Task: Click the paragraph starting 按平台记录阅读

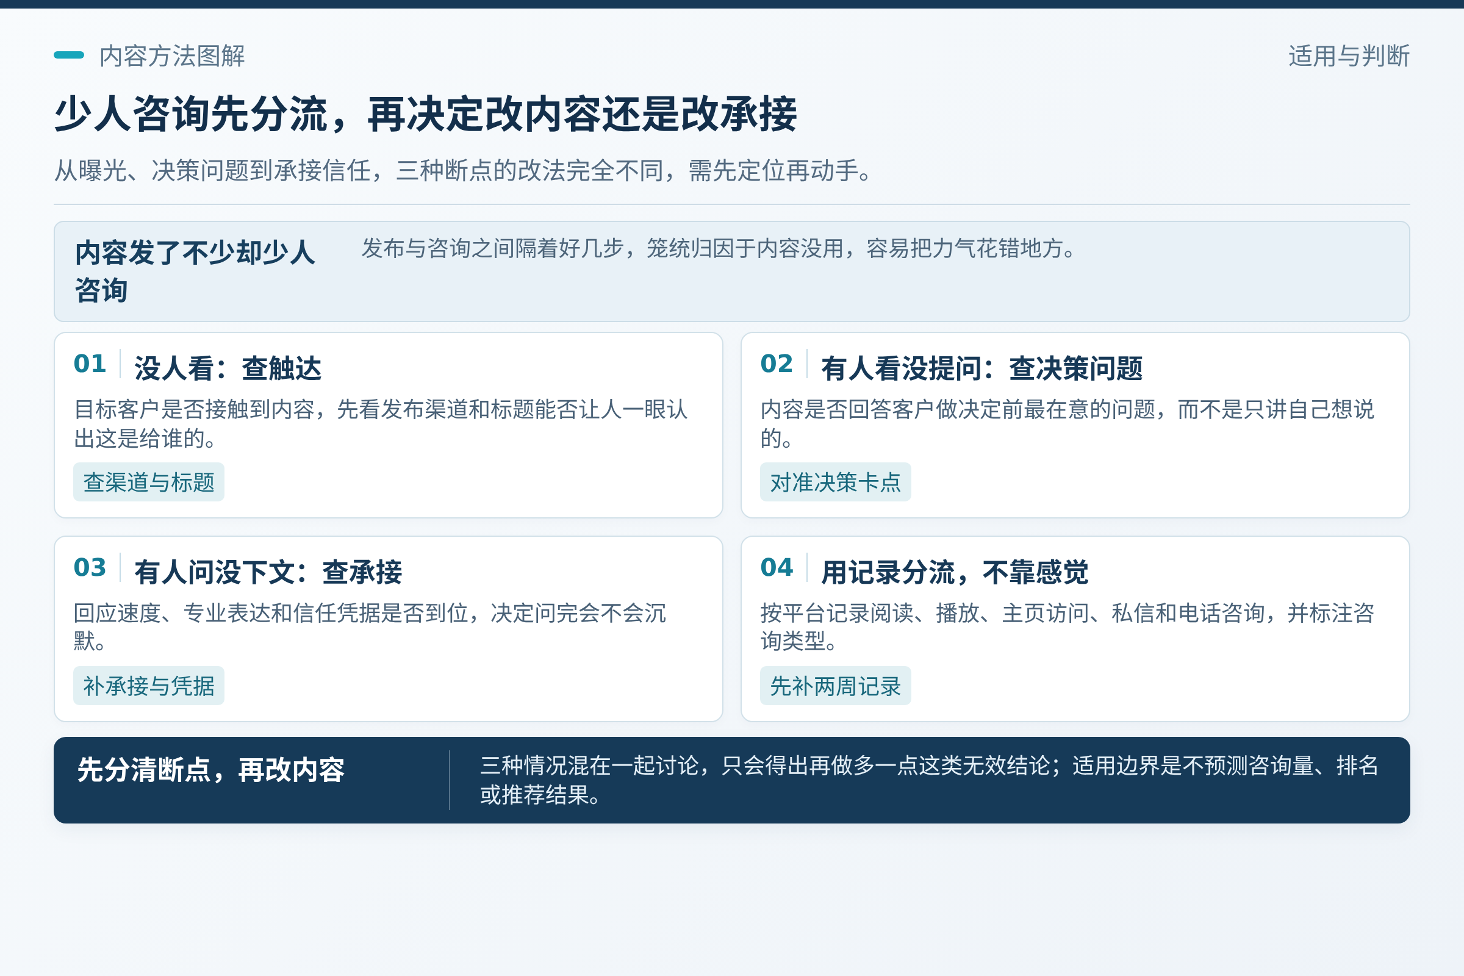Action: point(1067,627)
